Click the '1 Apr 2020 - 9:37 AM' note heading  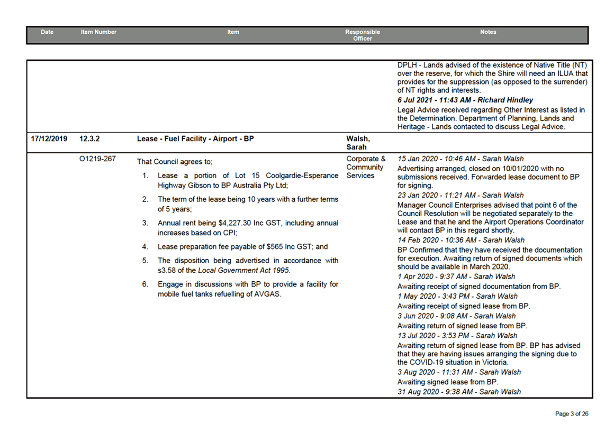(456, 276)
